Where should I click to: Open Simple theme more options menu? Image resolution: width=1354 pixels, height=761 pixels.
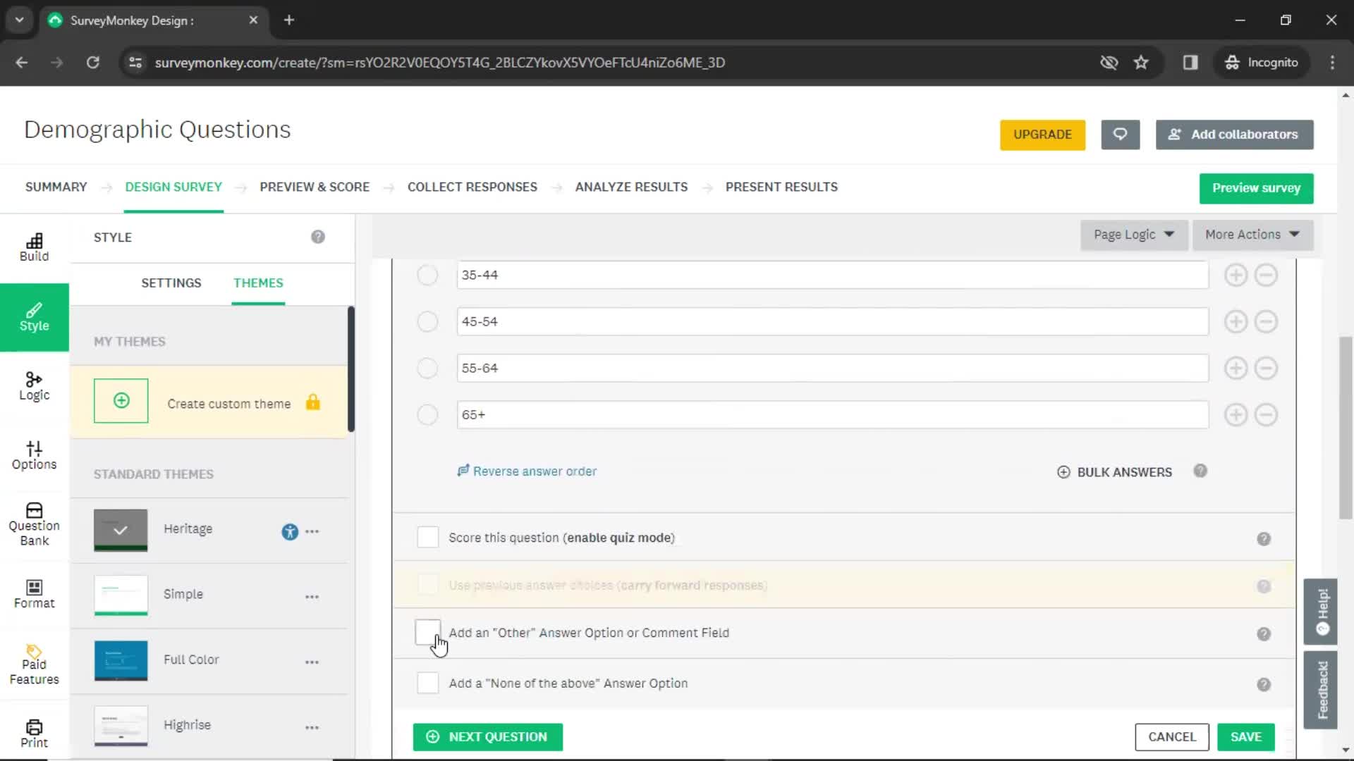tap(312, 597)
